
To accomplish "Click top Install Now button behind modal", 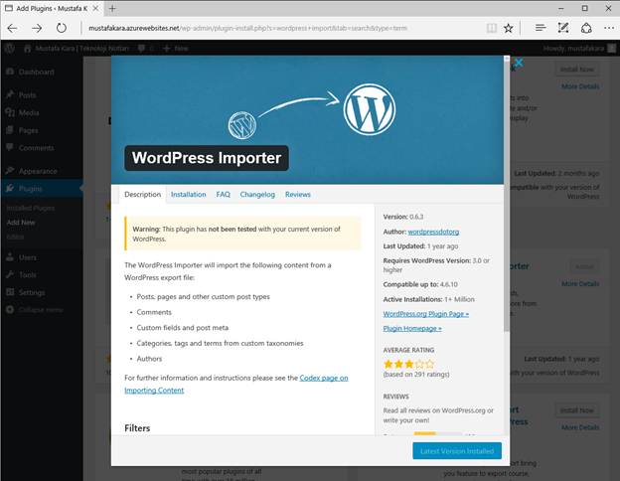I will coord(577,70).
